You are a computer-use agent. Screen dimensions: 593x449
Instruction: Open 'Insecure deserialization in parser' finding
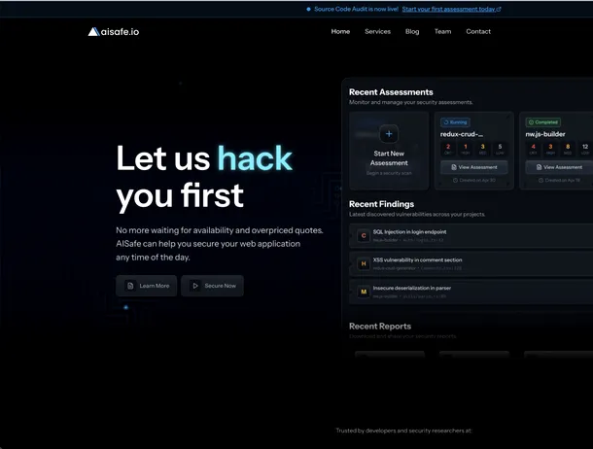click(412, 288)
